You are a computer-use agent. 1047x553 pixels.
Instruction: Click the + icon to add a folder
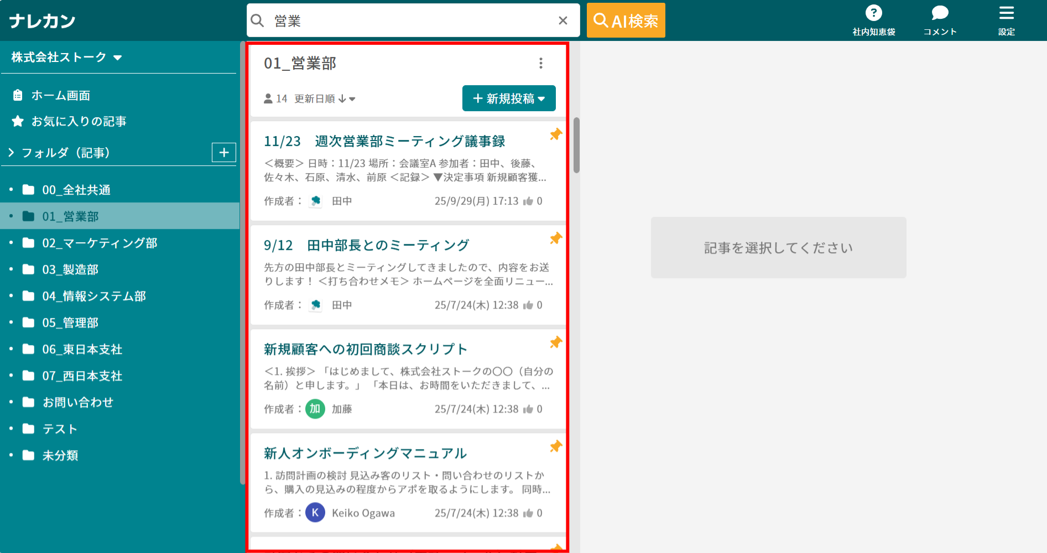223,152
